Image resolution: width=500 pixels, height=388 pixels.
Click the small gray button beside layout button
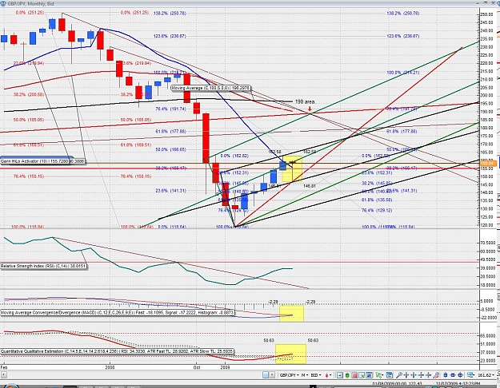pos(272,375)
